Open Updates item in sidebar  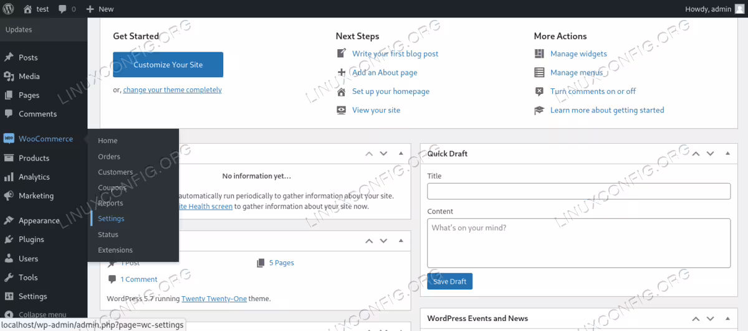[x=19, y=29]
